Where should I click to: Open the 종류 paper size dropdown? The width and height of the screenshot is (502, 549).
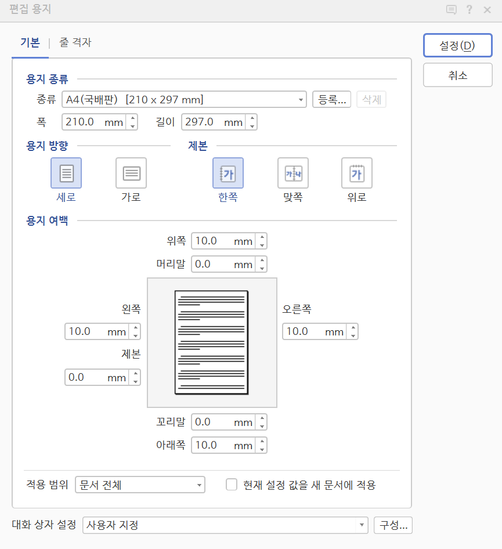click(301, 99)
